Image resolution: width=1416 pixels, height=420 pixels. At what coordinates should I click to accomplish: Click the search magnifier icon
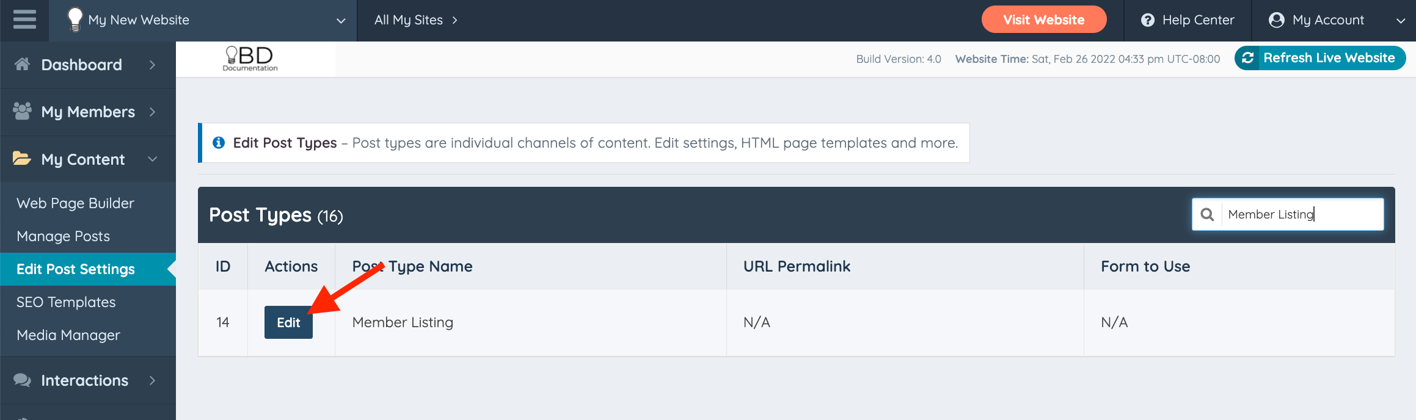click(x=1207, y=214)
